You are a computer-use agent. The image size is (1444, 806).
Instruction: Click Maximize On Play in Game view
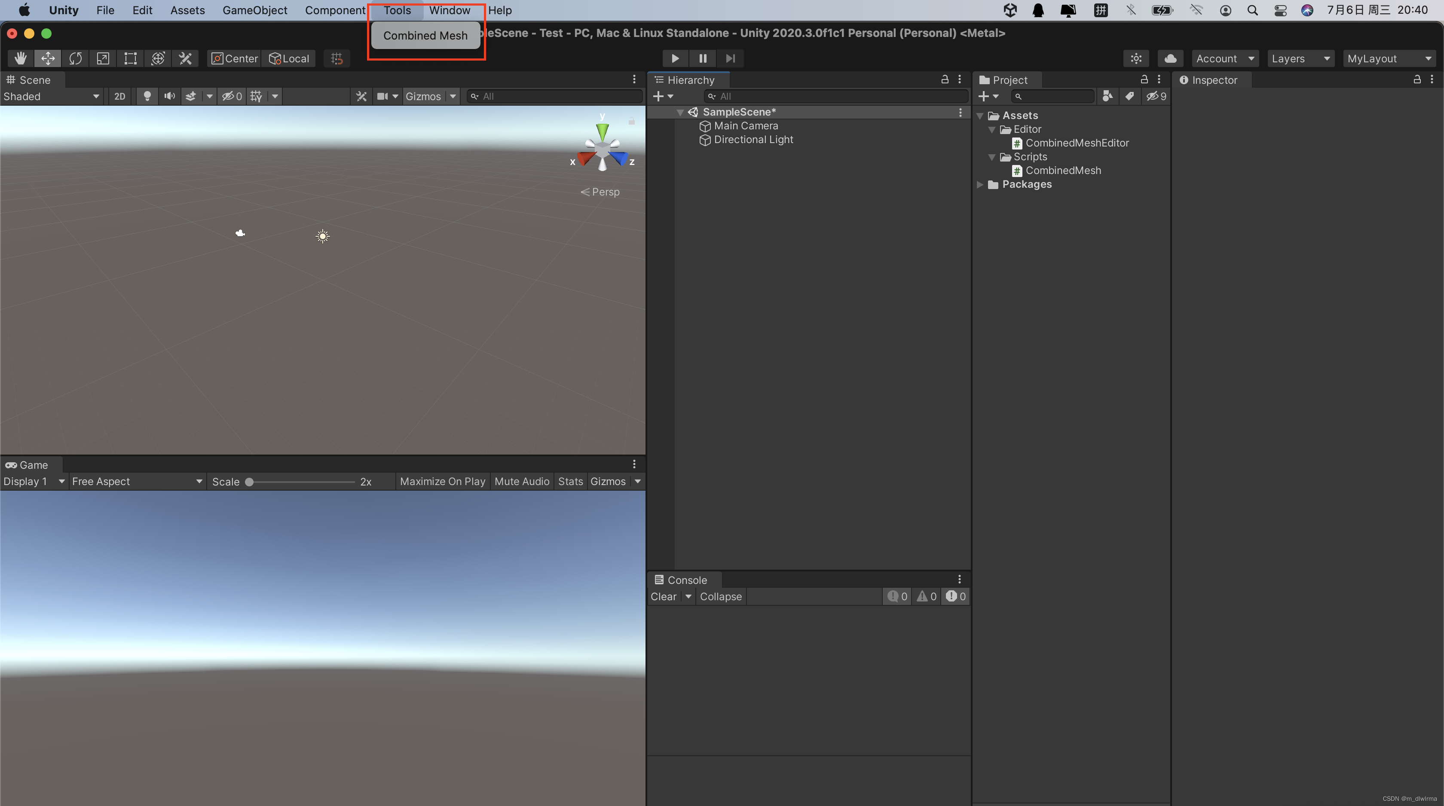coord(442,482)
